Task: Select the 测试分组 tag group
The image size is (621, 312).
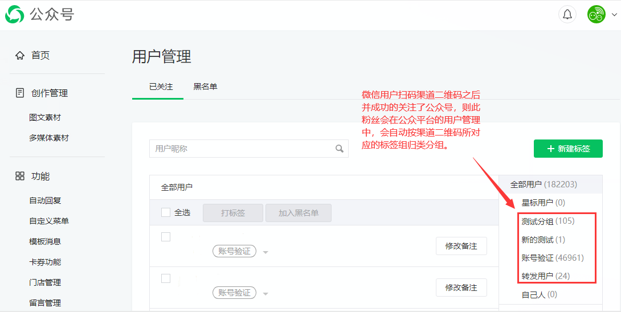Action: (537, 221)
